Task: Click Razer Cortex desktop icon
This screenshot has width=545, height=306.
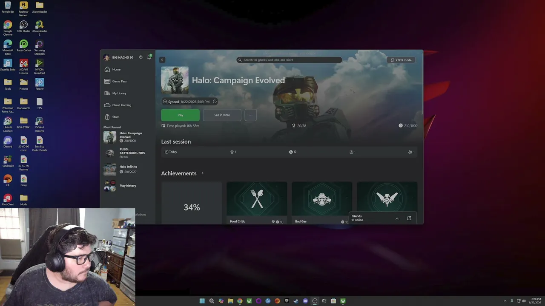Action: pos(23,46)
